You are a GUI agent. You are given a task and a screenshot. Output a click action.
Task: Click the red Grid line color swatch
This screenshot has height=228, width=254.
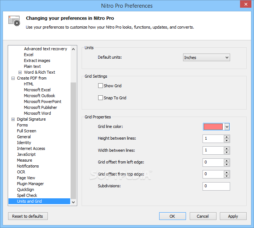click(x=213, y=127)
